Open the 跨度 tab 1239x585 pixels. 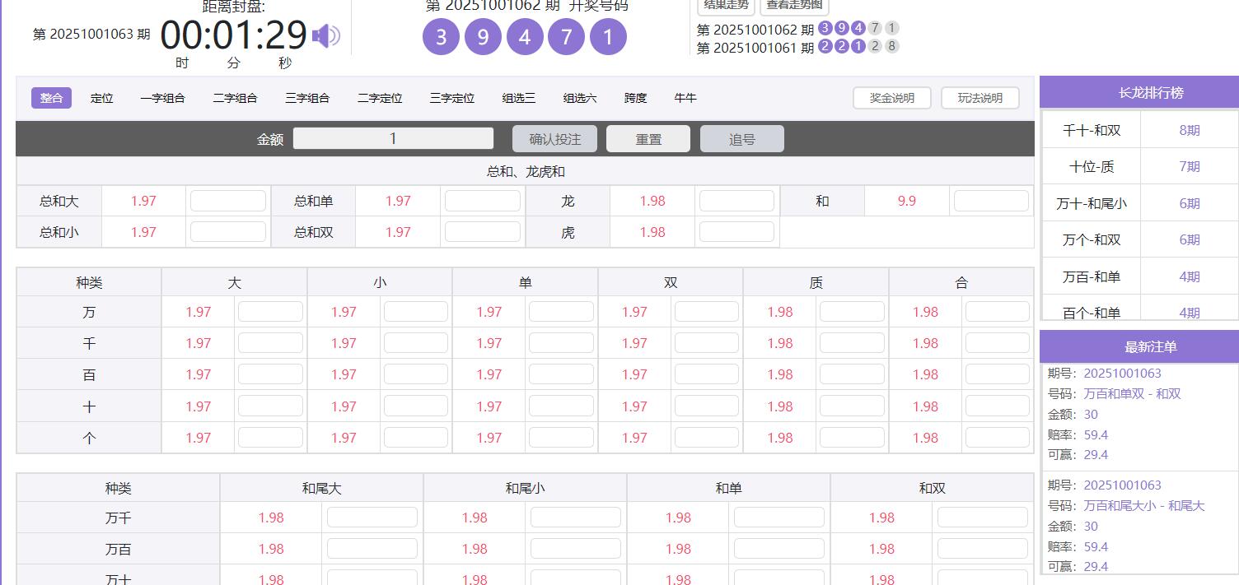(x=635, y=97)
